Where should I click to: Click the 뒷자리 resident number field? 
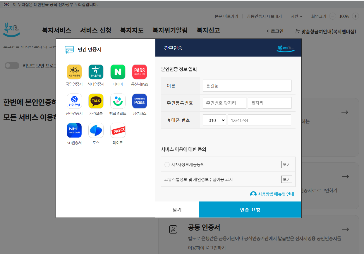tap(269, 103)
